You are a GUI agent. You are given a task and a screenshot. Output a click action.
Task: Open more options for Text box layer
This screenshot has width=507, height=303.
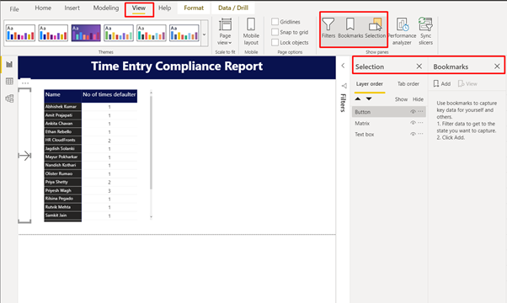(420, 134)
